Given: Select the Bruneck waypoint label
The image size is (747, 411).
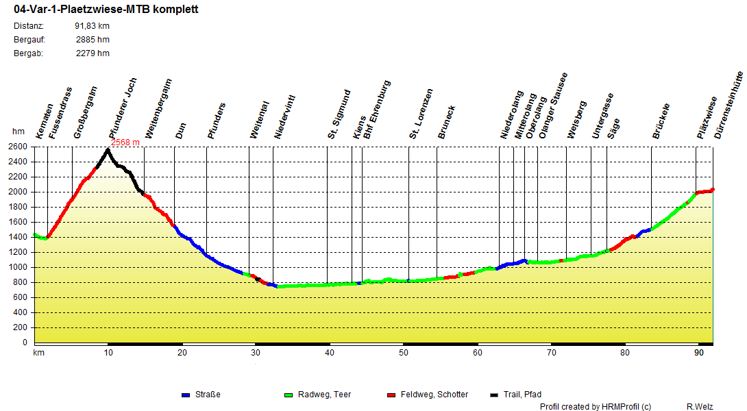Looking at the screenshot, I should 447,123.
